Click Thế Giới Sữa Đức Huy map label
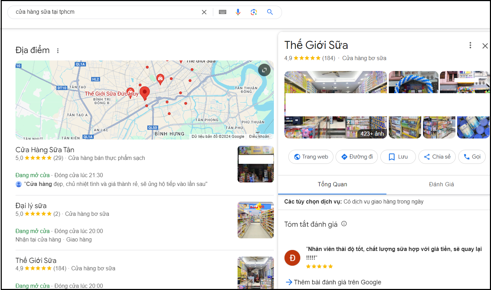Viewport: 491px width, 290px height. point(111,94)
